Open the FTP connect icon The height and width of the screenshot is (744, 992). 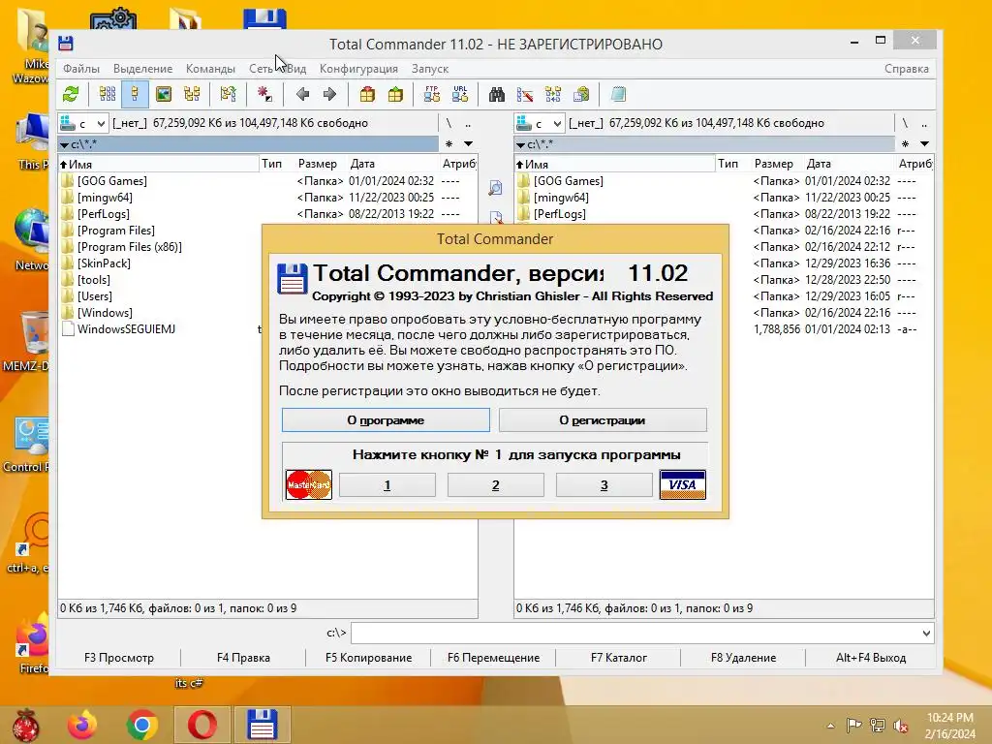(x=432, y=95)
